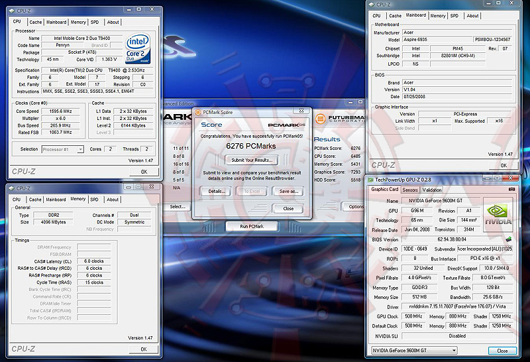
Task: Click the Intel Core 2 Duo logo
Action: (x=138, y=48)
